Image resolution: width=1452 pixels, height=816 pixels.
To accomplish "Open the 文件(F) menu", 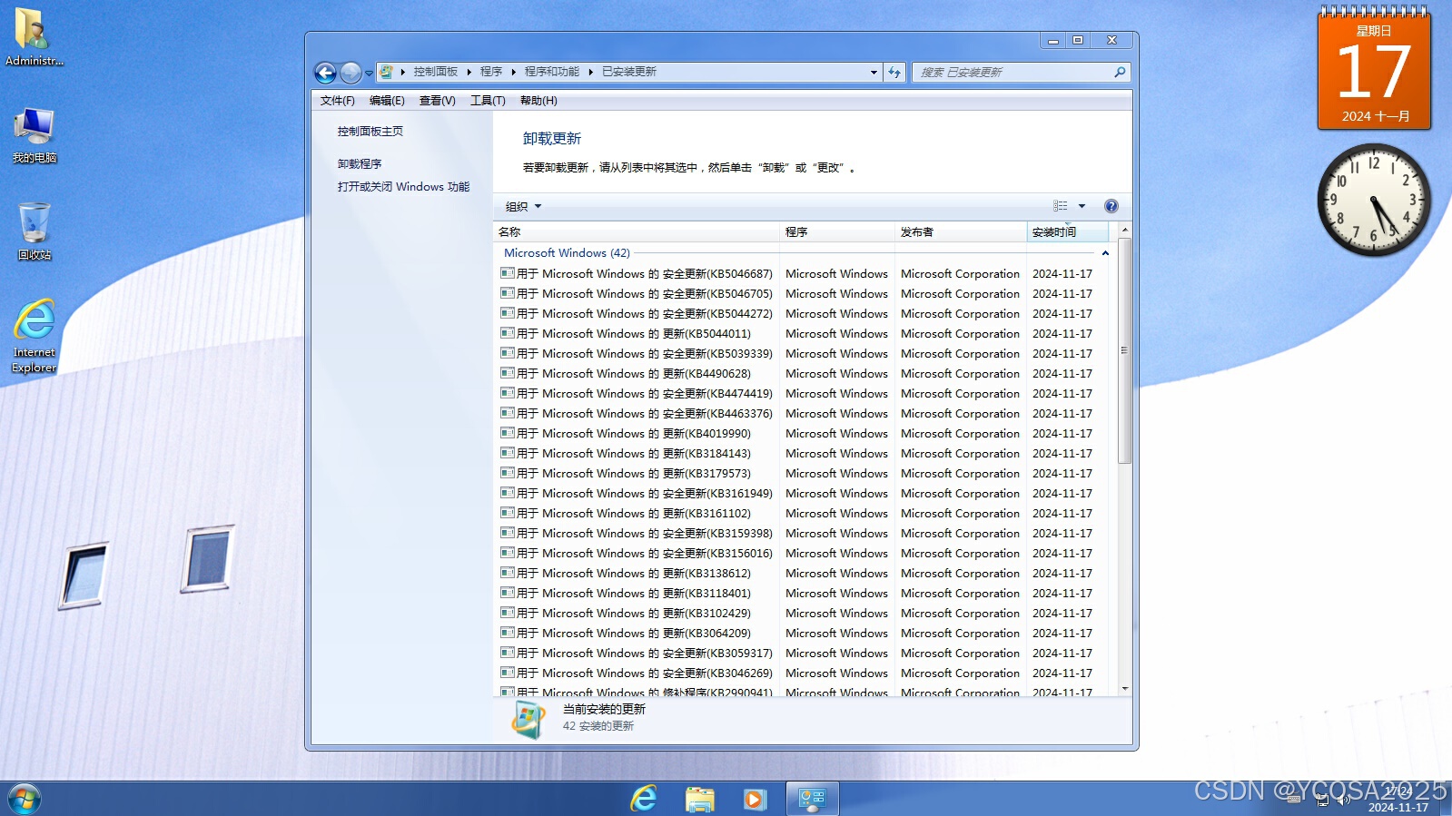I will click(338, 101).
